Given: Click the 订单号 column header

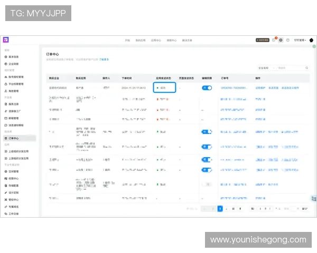Looking at the screenshot, I should coord(225,78).
